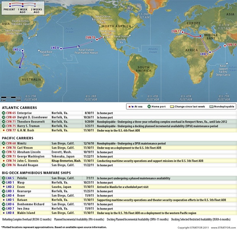Select the LHD 8 present-position marker on the map
Screen dimensions: 237x230
tap(61, 49)
